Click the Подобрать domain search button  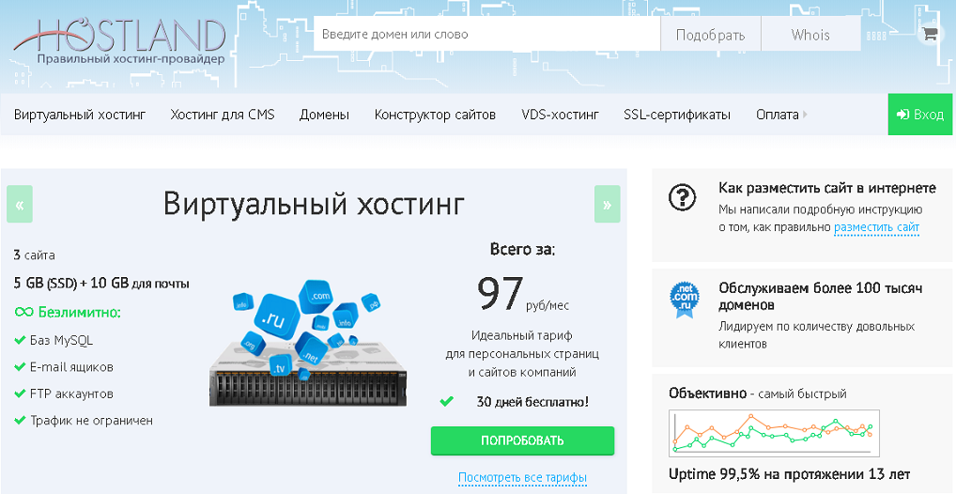711,34
